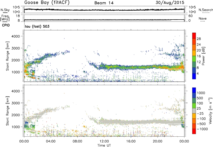Click the 'N.Sky' axis label

tap(5, 10)
